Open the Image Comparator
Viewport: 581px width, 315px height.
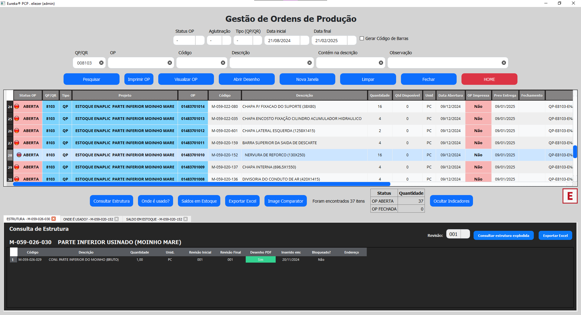click(285, 201)
